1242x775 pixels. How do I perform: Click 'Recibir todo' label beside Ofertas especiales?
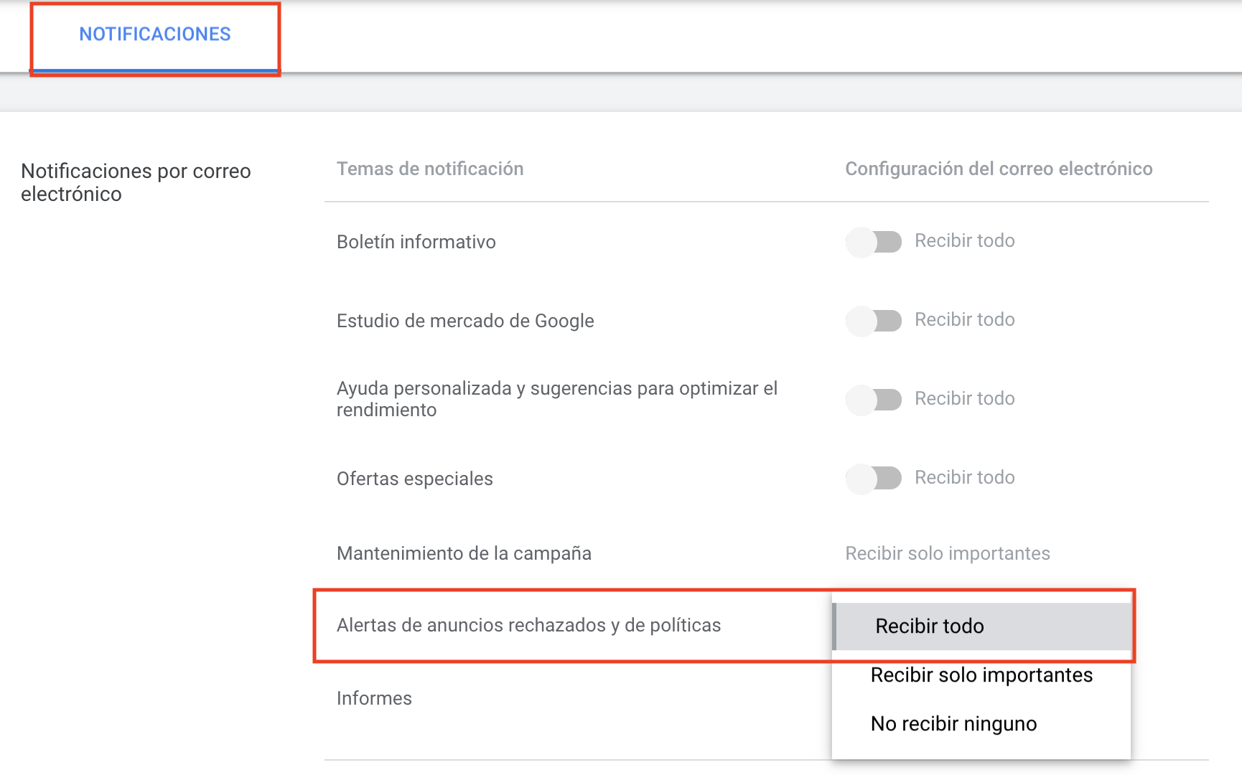pos(964,477)
